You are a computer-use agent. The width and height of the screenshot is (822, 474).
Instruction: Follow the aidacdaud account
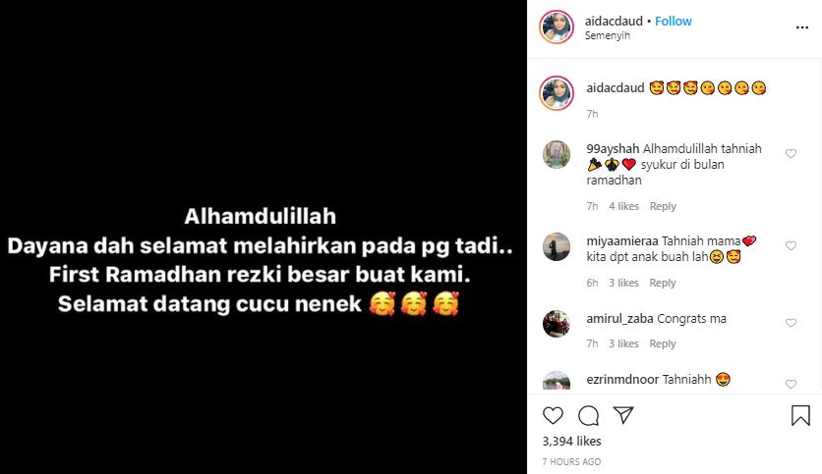674,21
